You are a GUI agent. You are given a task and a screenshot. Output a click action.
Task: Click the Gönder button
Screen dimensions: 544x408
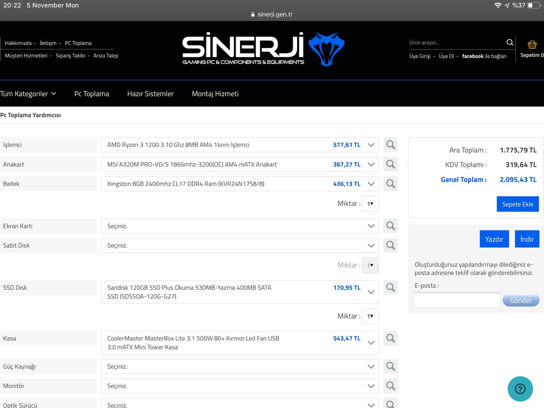(521, 300)
